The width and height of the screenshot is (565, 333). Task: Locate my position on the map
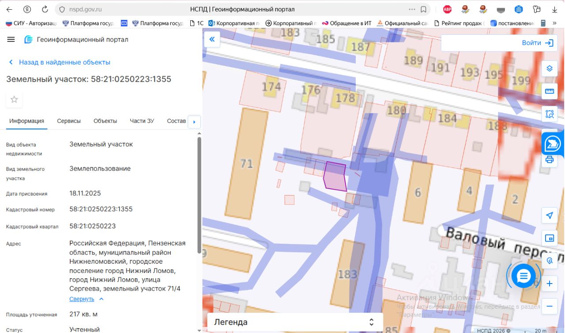pos(550,215)
